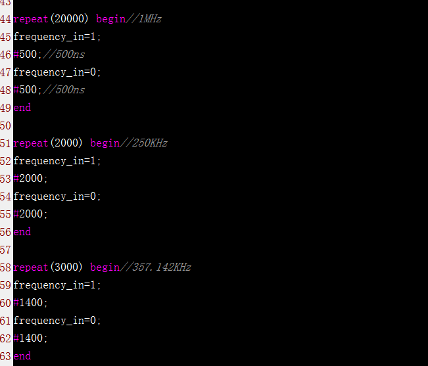Click the repeat keyword on line 44
Image resolution: width=428 pixels, height=366 pixels.
(31, 19)
